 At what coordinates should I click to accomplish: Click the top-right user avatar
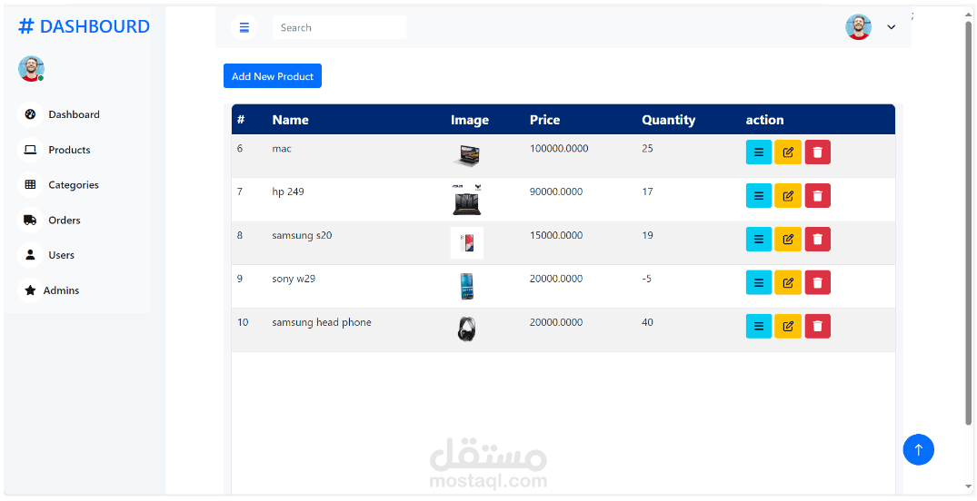(858, 27)
